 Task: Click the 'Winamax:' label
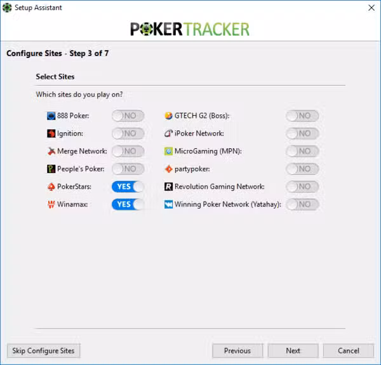pyautogui.click(x=72, y=204)
